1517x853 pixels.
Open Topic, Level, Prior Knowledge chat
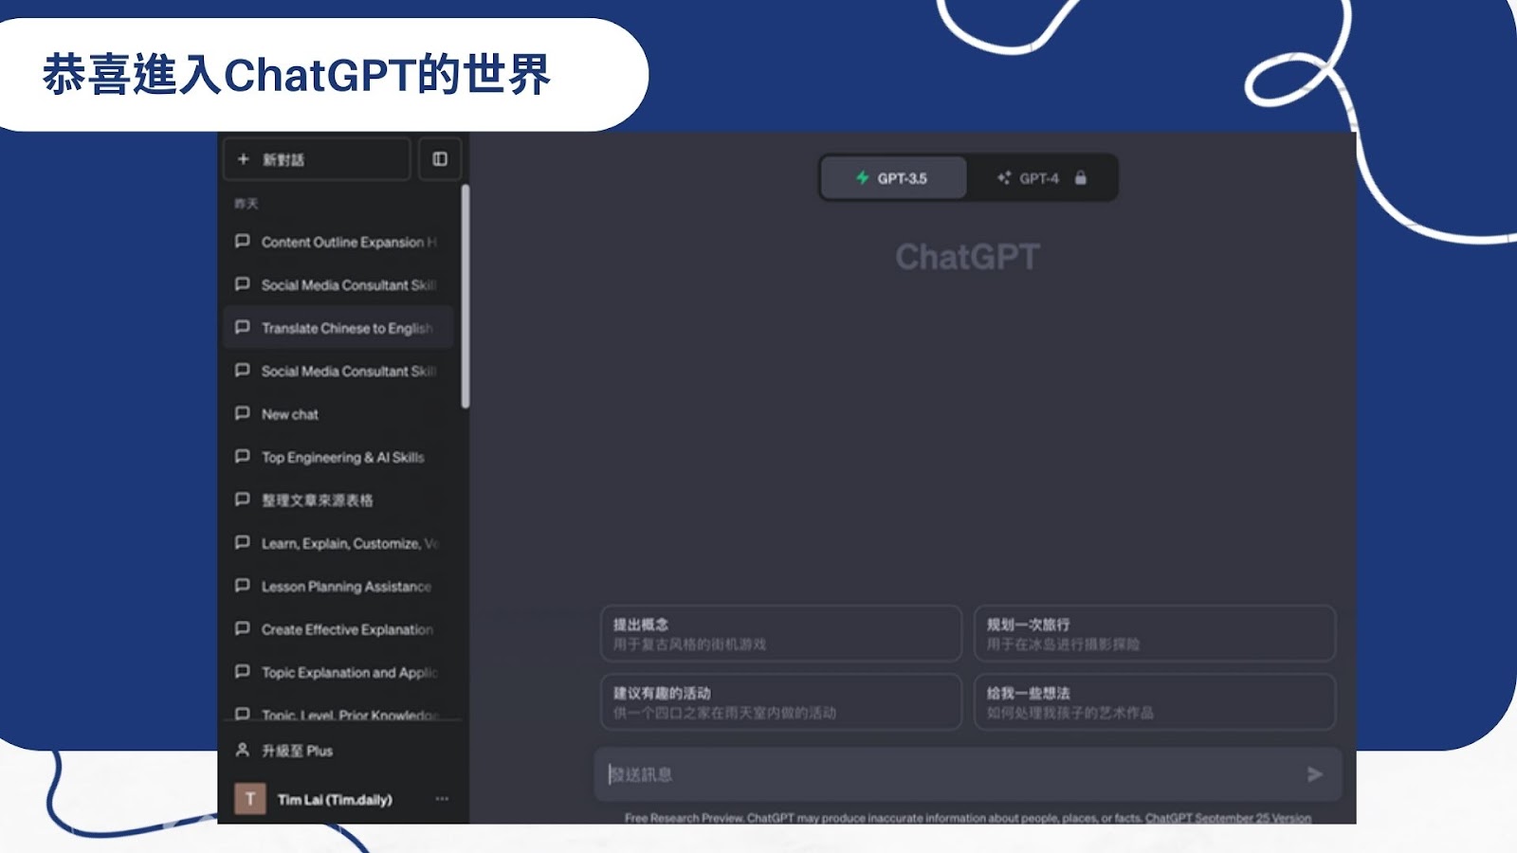(337, 713)
